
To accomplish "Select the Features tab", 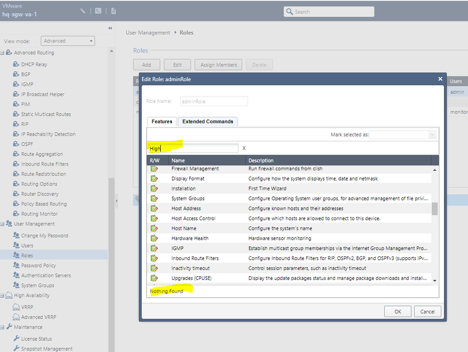I will [162, 122].
